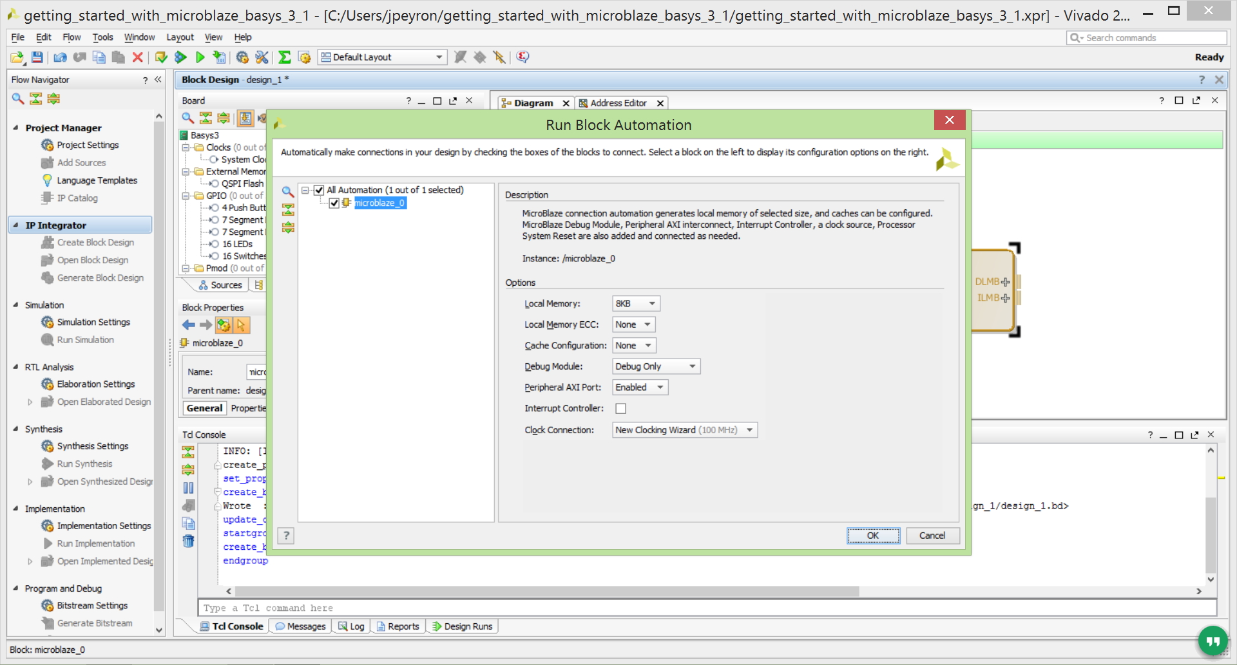Click the Tcl command input field
Viewport: 1237px width, 665px height.
tap(707, 608)
